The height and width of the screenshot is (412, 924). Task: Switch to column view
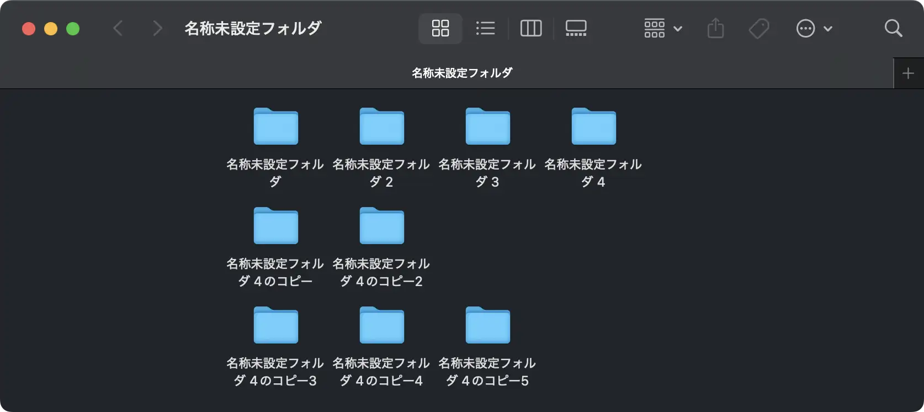pyautogui.click(x=531, y=28)
